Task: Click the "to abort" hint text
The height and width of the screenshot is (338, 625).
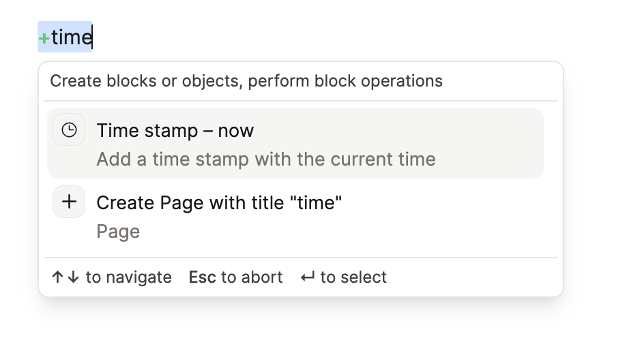Action: pyautogui.click(x=252, y=277)
